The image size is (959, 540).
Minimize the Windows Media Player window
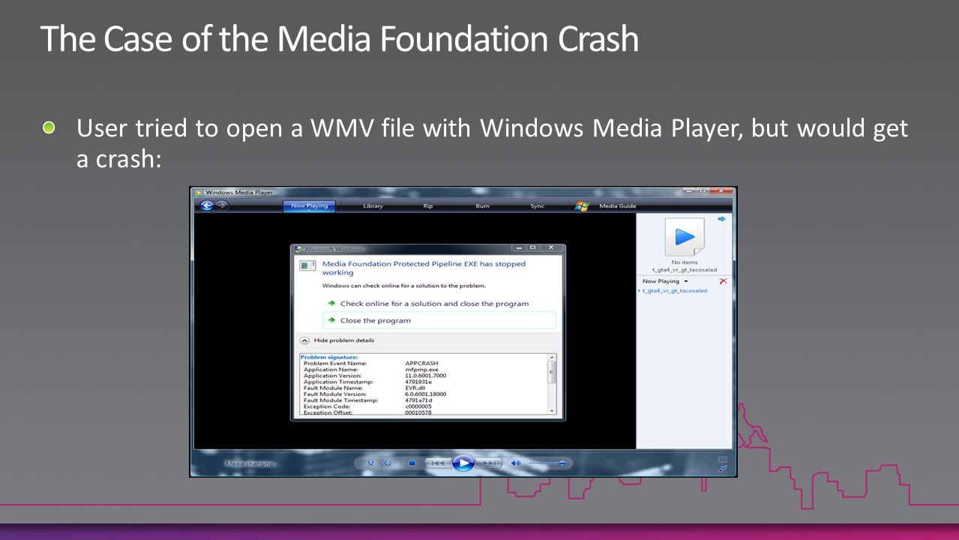pyautogui.click(x=688, y=191)
